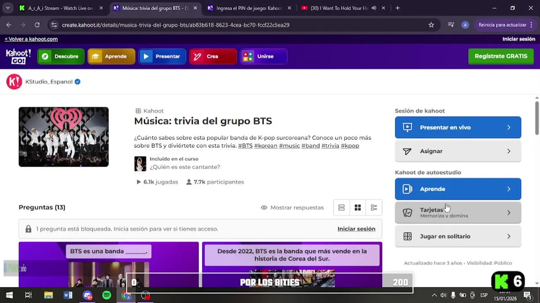Open Tarjetas Memoriza y domina

[x=458, y=213]
